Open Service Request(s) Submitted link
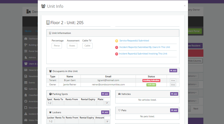Screen dimensions: 224x124 [134, 41]
